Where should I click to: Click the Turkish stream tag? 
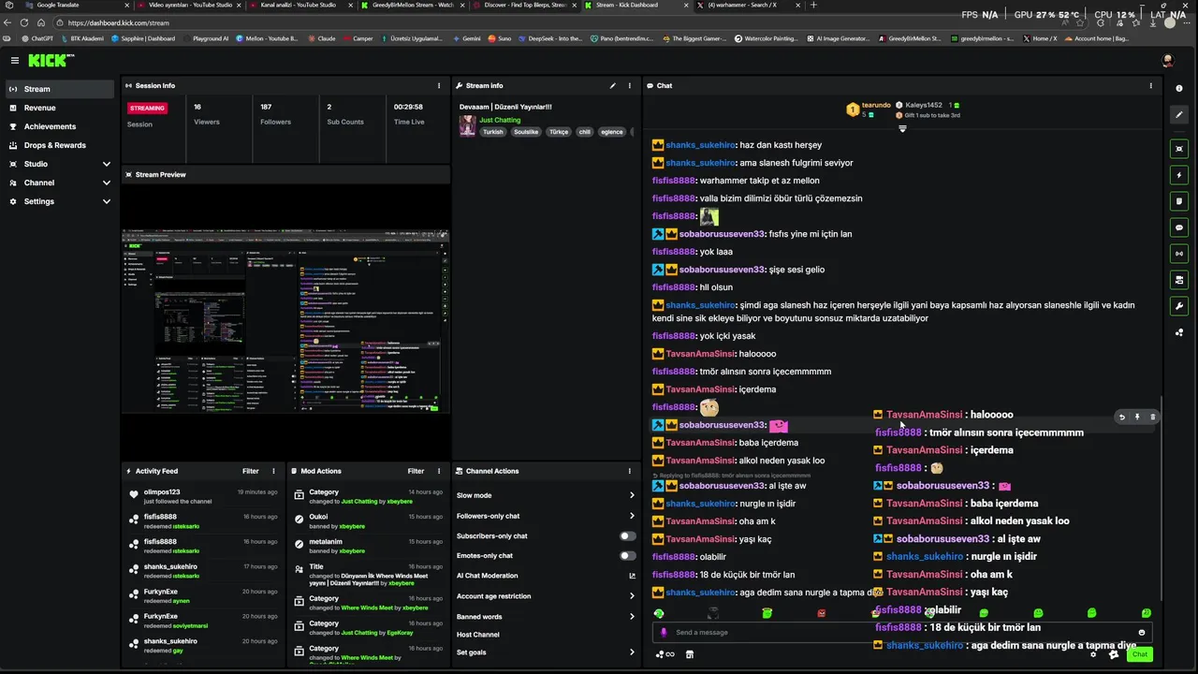pyautogui.click(x=492, y=132)
